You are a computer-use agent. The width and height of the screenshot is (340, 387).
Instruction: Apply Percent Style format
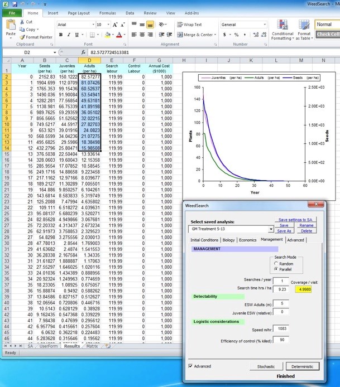point(237,35)
